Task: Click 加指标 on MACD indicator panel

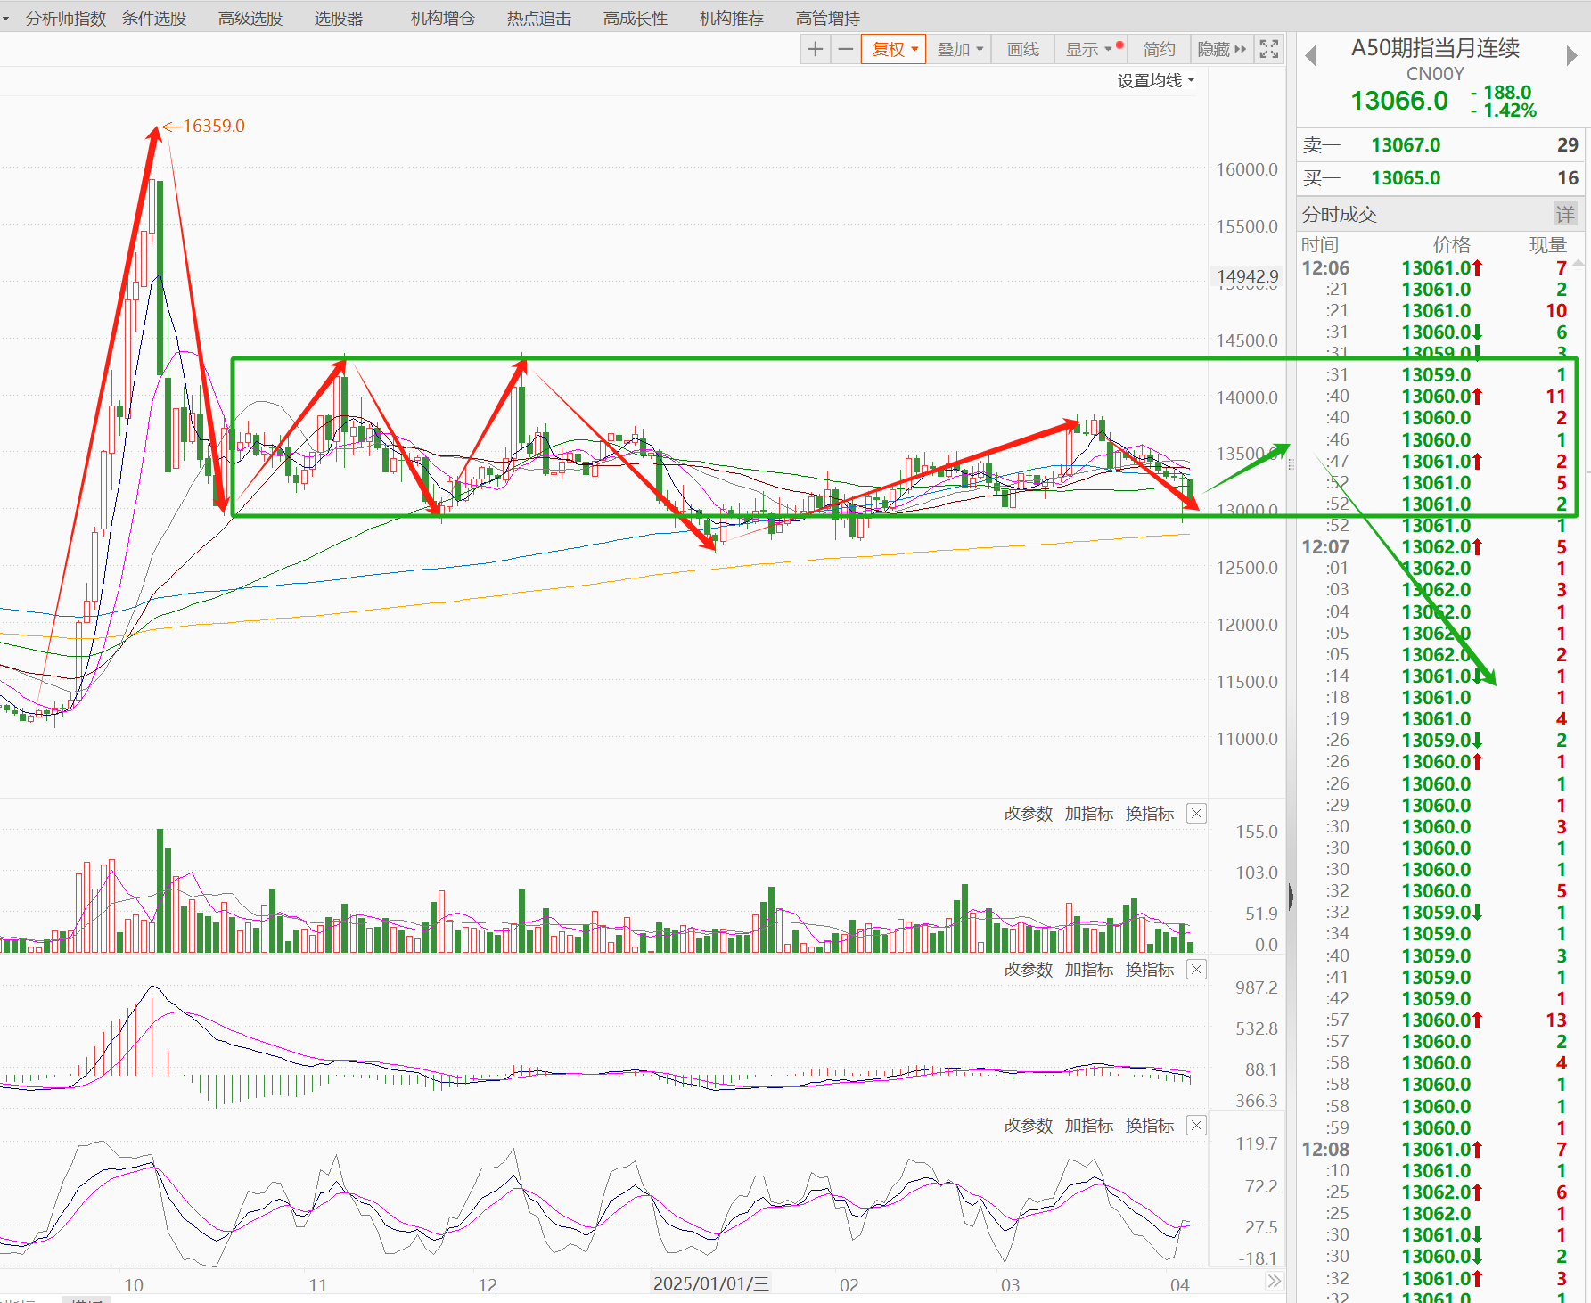Action: [x=1089, y=970]
